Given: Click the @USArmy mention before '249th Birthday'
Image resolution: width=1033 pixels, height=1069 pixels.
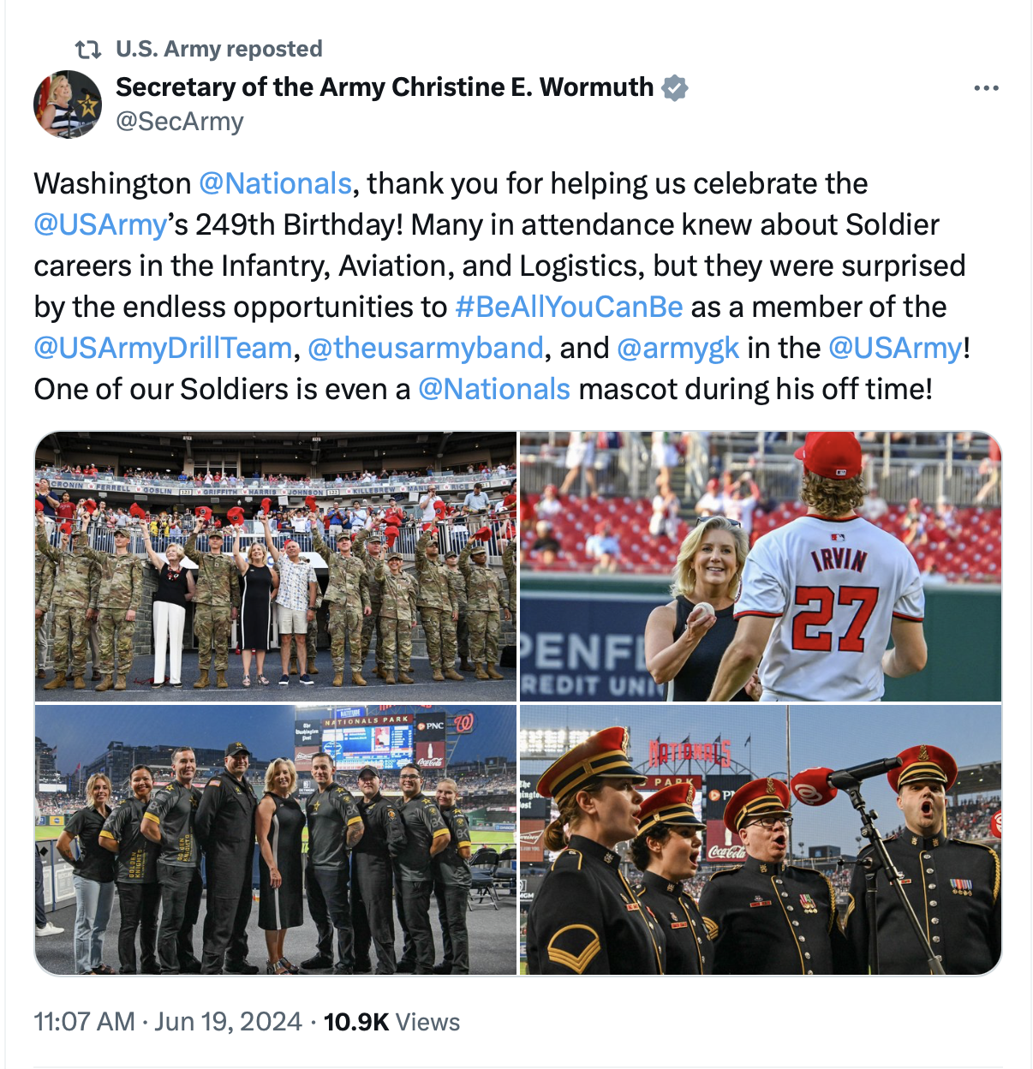Looking at the screenshot, I should pyautogui.click(x=99, y=224).
